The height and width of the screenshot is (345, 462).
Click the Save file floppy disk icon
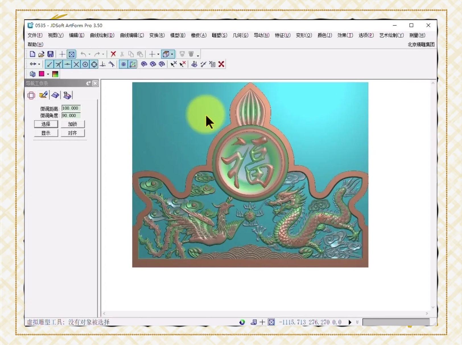[x=50, y=54]
